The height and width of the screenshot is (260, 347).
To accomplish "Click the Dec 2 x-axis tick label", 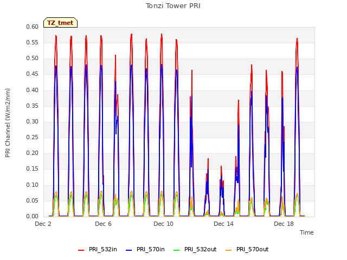I will [x=43, y=224].
